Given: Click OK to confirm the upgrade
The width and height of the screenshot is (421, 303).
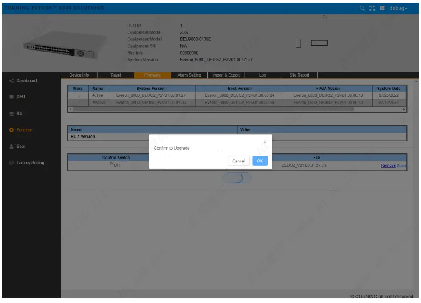Looking at the screenshot, I should pos(259,161).
